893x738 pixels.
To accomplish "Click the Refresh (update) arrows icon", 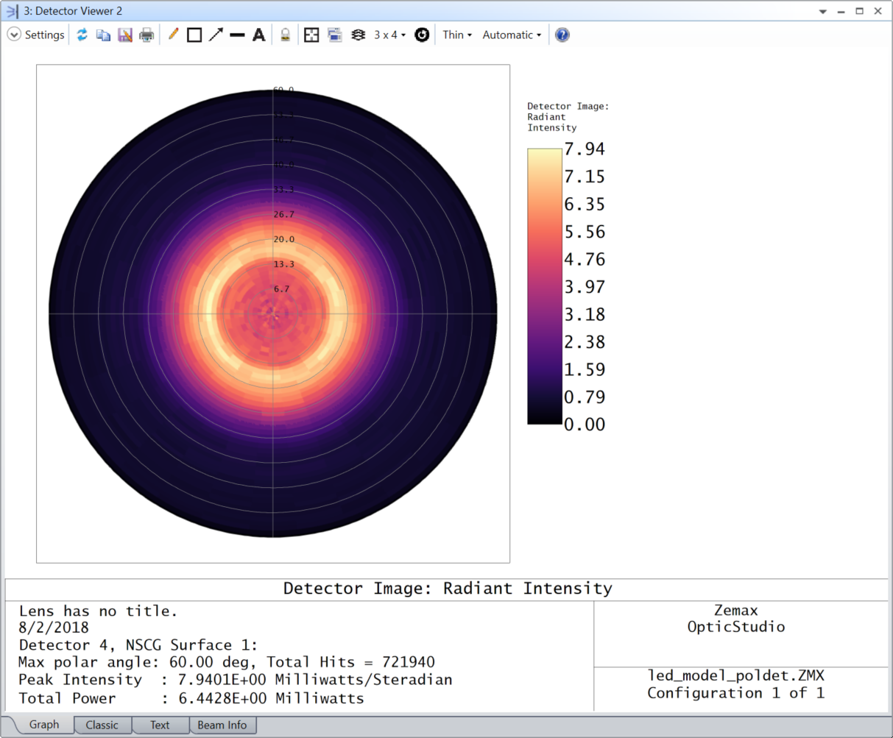I will click(82, 35).
